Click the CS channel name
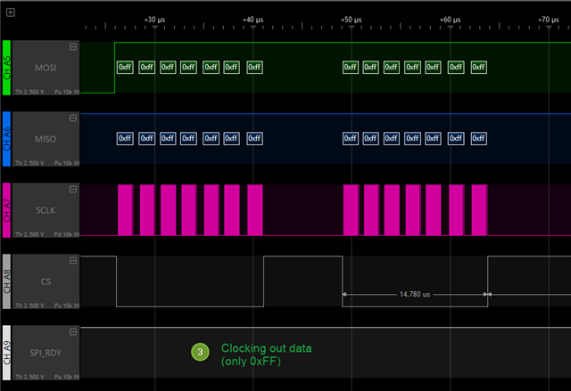This screenshot has height=391, width=571. coord(46,281)
